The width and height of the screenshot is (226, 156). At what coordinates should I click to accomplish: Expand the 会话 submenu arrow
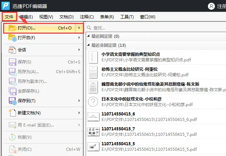point(79,50)
